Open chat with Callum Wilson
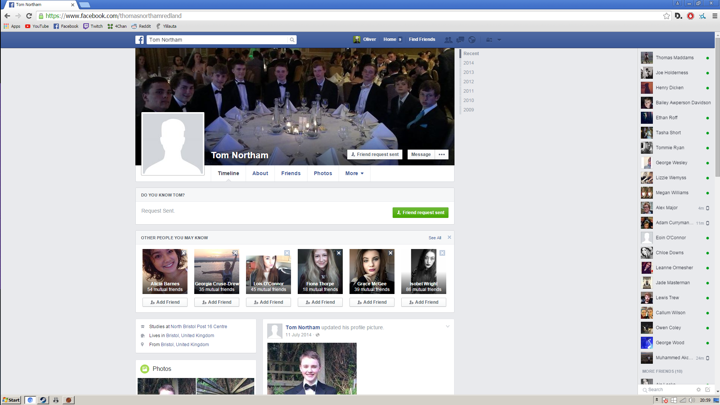The width and height of the screenshot is (720, 405). (676, 313)
